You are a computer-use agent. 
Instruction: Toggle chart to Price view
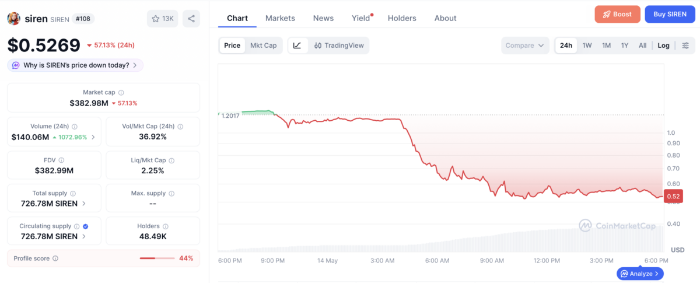[232, 46]
